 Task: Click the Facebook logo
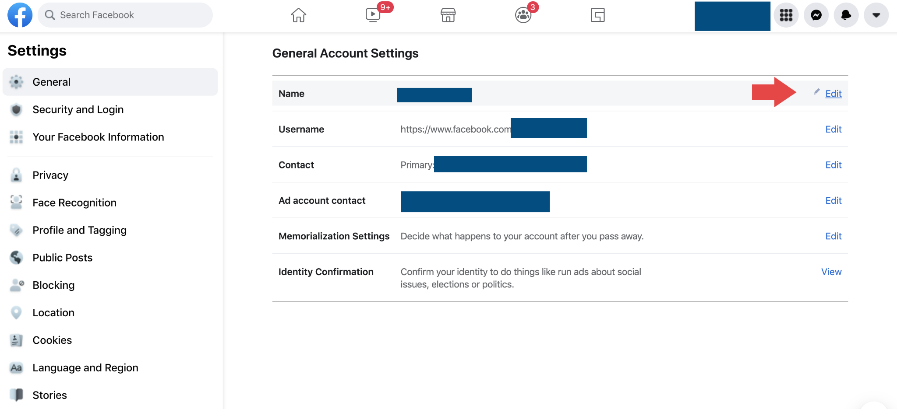pos(20,15)
